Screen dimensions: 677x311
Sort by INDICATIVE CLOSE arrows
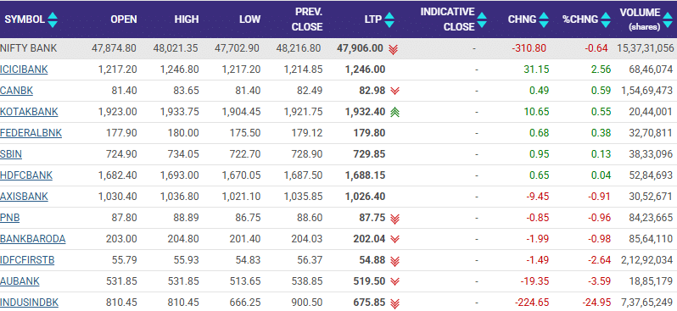(x=482, y=19)
